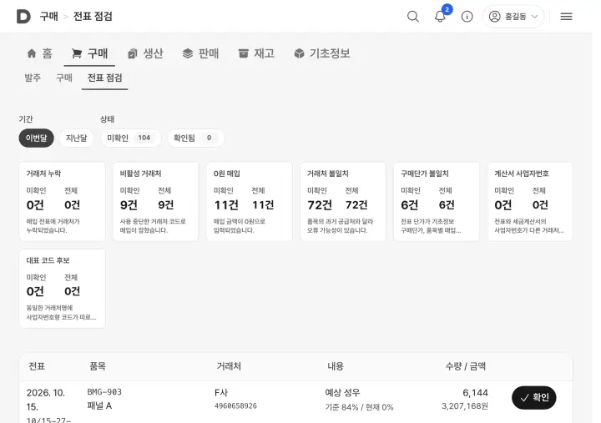This screenshot has height=423, width=601.
Task: Click the 거래처 column header
Action: coord(229,366)
